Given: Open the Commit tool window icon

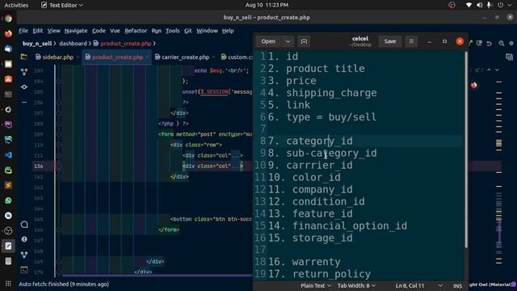Looking at the screenshot, I should click(24, 87).
